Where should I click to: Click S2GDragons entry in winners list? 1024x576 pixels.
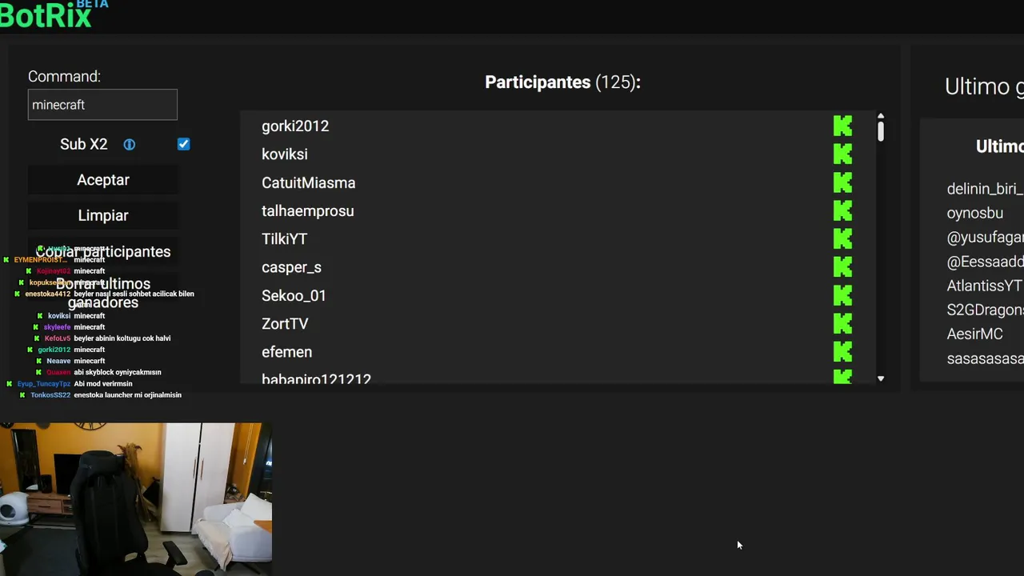985,310
